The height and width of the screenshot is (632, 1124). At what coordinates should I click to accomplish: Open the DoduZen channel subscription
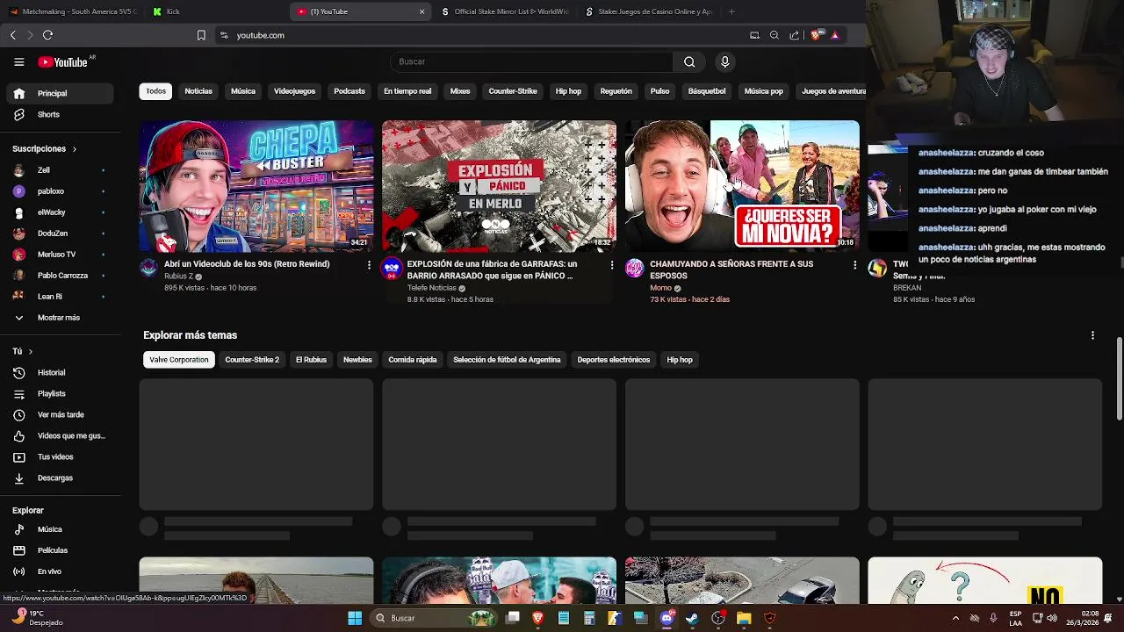(60, 233)
